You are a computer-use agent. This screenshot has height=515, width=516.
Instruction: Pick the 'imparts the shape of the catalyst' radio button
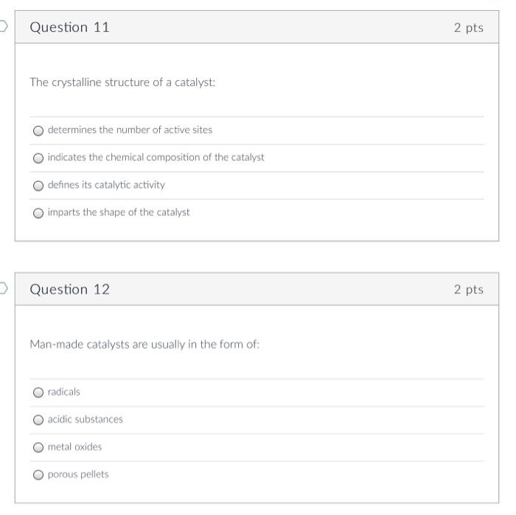[38, 213]
